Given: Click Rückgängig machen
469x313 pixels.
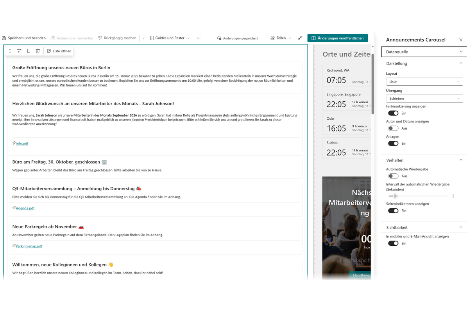Looking at the screenshot, I should 117,38.
